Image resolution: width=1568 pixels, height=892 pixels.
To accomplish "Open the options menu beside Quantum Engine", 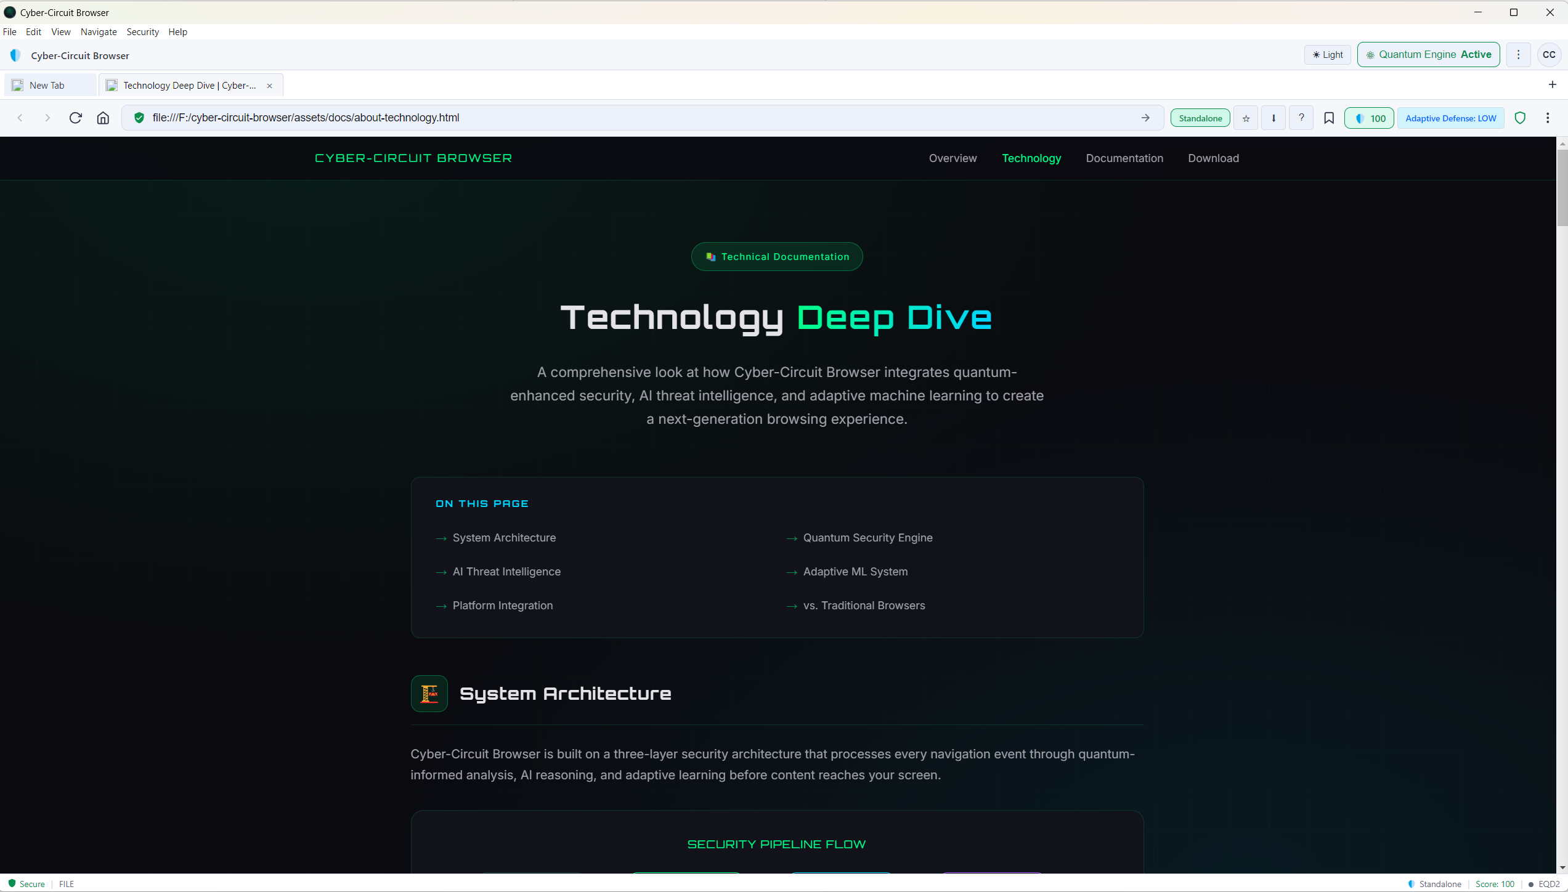I will [1519, 54].
